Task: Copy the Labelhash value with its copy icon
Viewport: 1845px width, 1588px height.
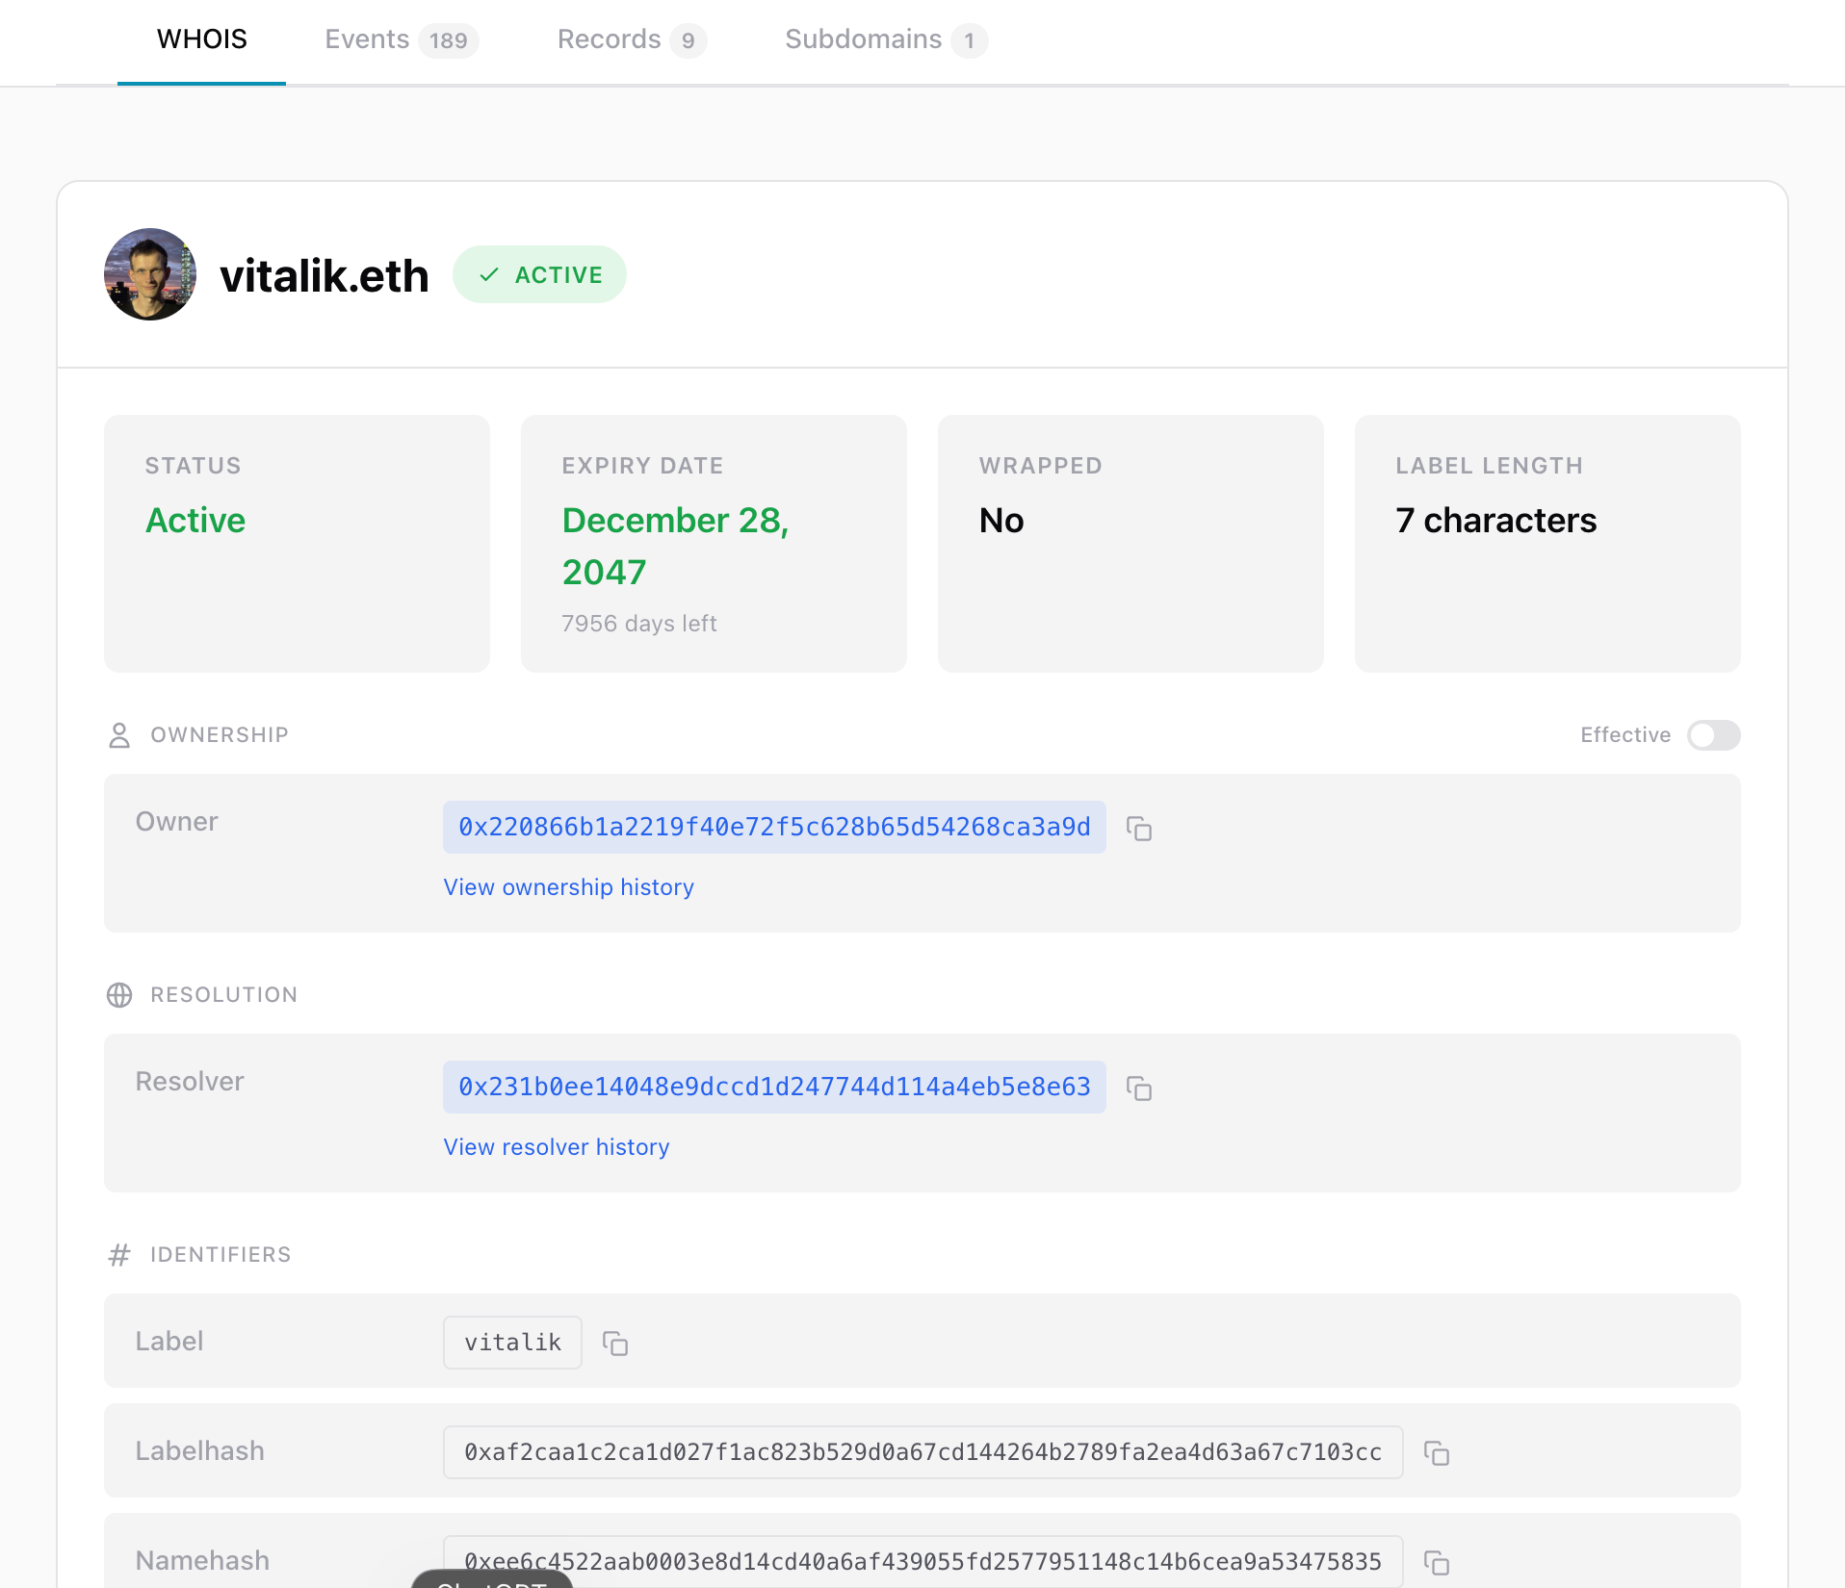Action: pos(1438,1453)
